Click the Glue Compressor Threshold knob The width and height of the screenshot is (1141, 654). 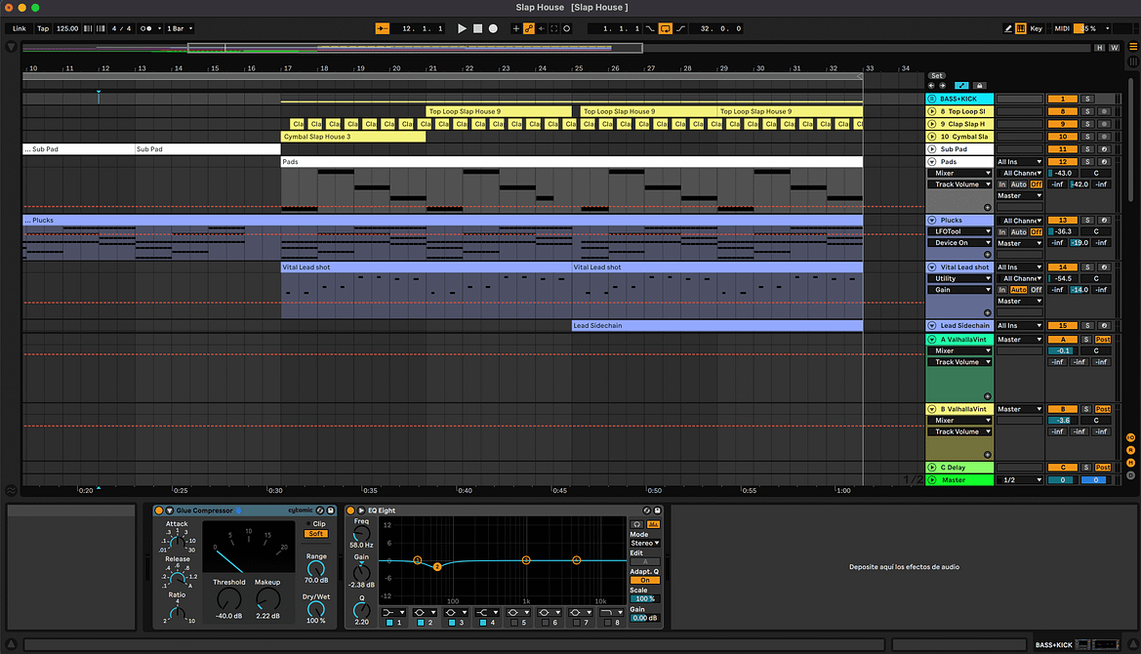click(x=228, y=598)
